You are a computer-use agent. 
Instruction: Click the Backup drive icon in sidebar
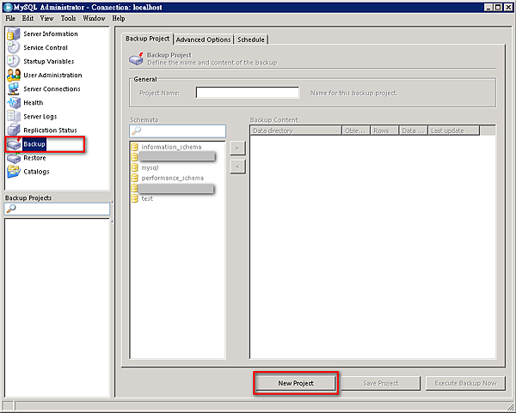[x=14, y=144]
